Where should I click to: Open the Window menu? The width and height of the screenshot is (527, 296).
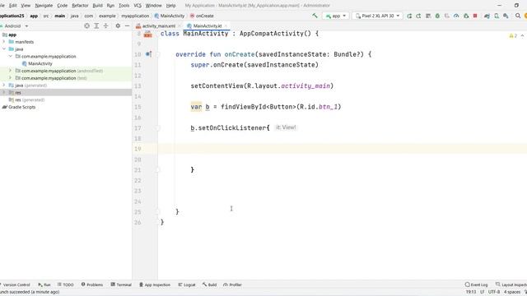(x=154, y=6)
